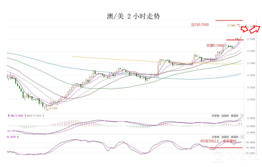The image size is (262, 167).
Task: Click the black arrow left of DEA
Action: click(x=9, y=115)
